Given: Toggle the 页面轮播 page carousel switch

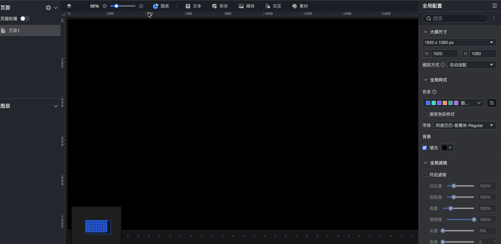Looking at the screenshot, I should tap(25, 19).
